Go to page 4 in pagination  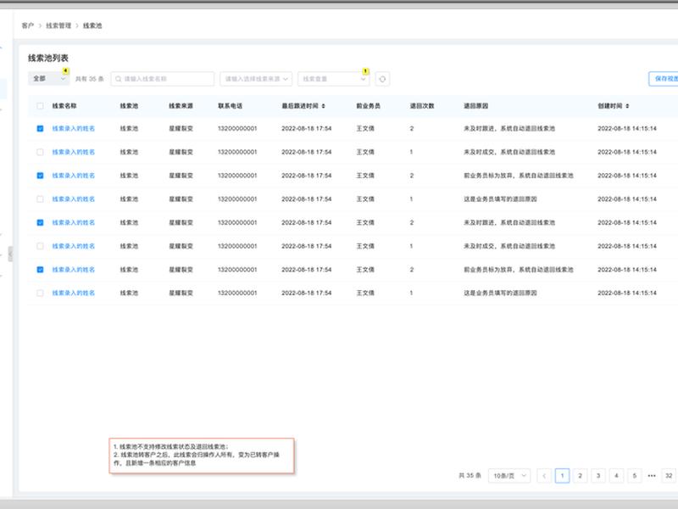[x=617, y=476]
